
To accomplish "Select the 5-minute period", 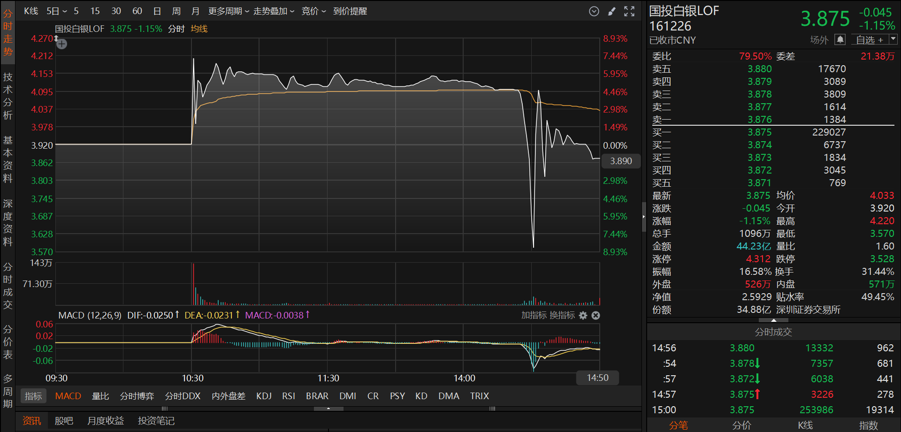I will pos(76,11).
